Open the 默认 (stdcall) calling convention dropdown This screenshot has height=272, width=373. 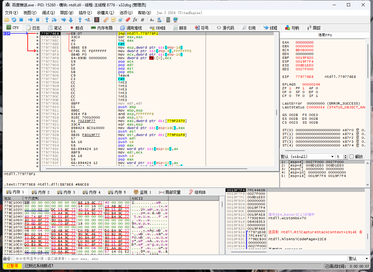pos(307,157)
